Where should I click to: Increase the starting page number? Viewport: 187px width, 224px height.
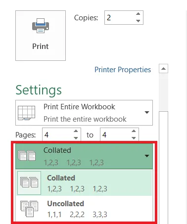point(76,131)
